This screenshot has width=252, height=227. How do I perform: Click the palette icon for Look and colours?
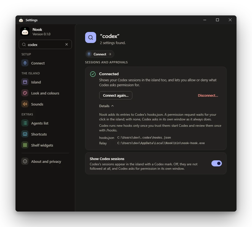pos(25,93)
